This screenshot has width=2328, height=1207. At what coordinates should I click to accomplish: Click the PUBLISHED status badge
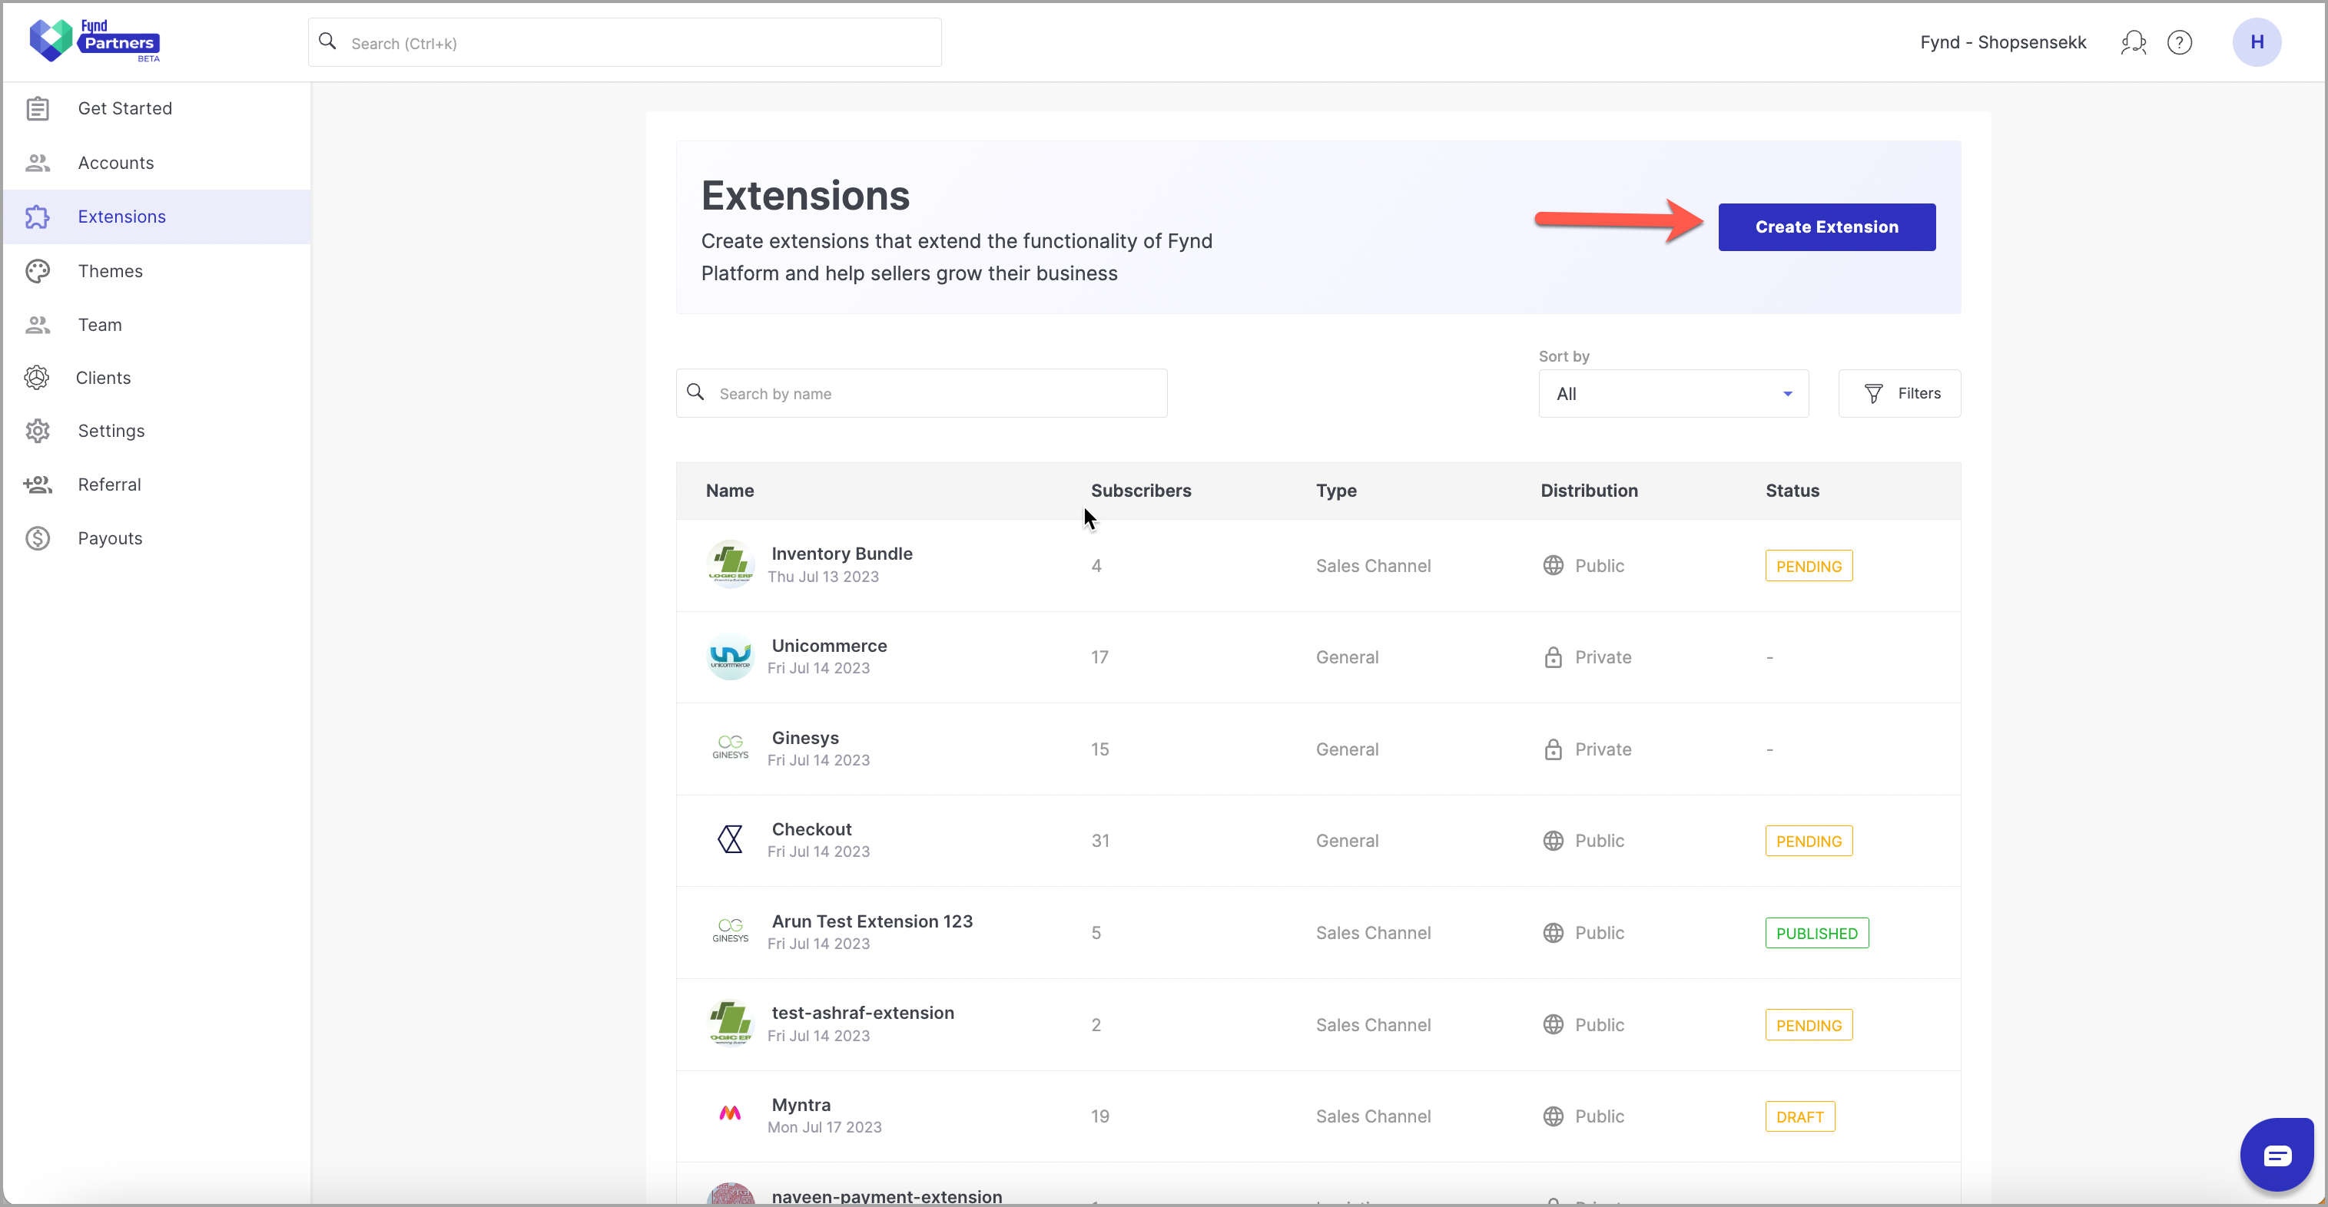pos(1816,933)
